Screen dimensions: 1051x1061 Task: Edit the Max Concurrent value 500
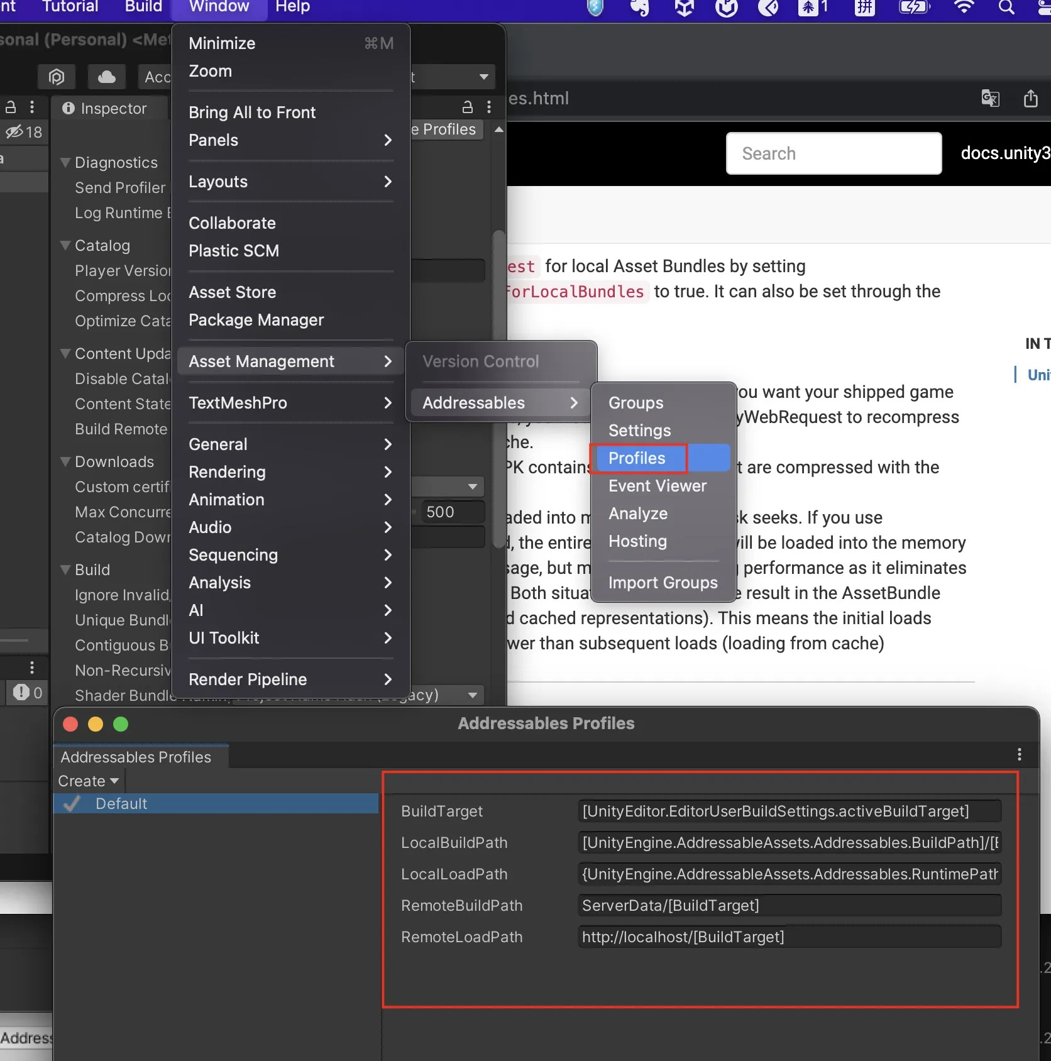[453, 512]
